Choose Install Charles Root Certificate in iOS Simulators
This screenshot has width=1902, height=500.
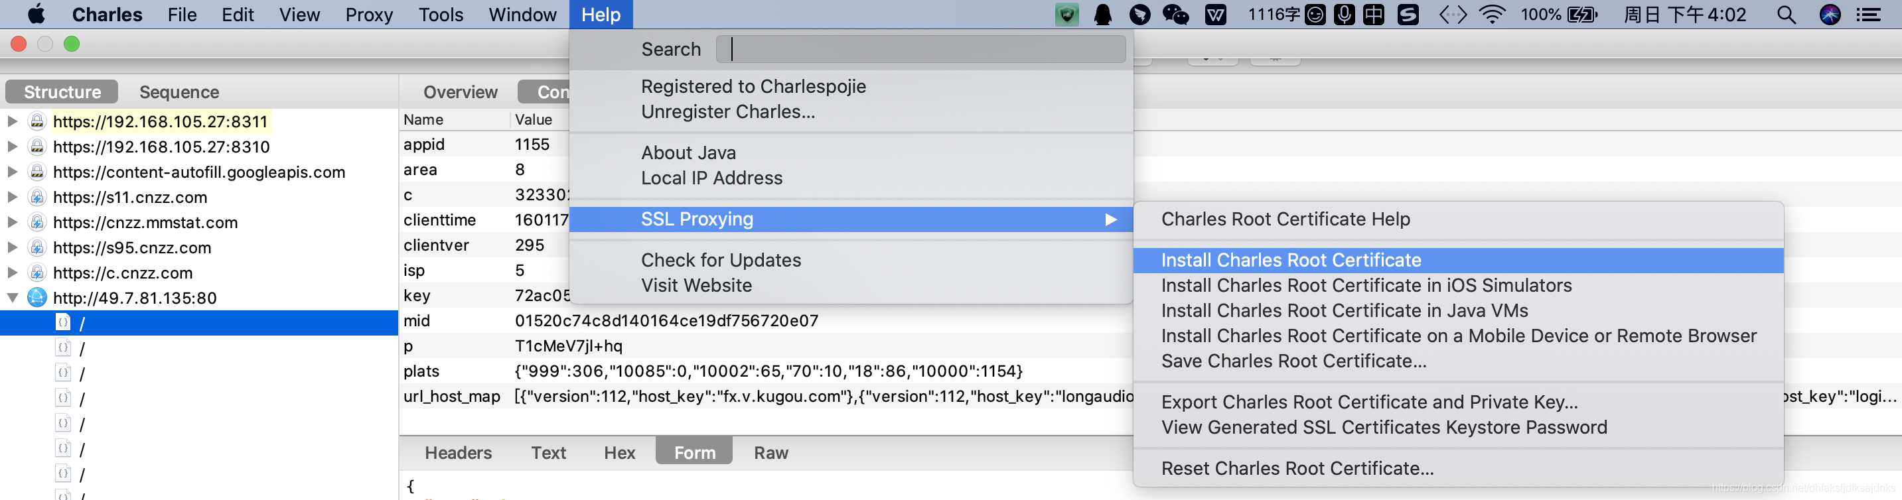click(1457, 285)
